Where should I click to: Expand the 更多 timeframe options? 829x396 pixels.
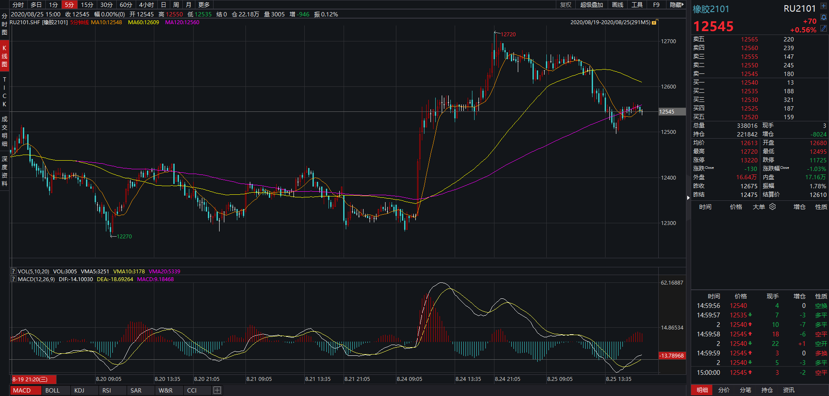point(204,5)
